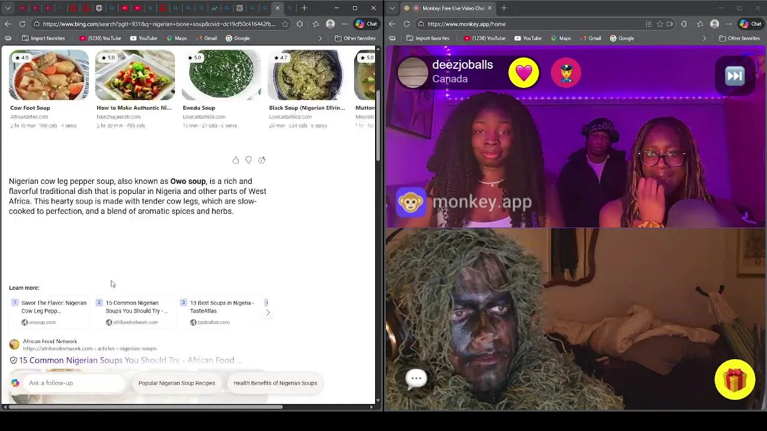This screenshot has width=767, height=431.
Task: Expand bookmarks overflow chevron in Monkey window
Action: 704,38
